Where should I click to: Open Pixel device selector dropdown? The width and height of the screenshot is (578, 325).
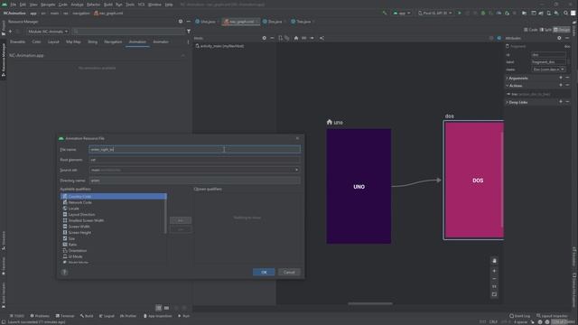[435, 13]
